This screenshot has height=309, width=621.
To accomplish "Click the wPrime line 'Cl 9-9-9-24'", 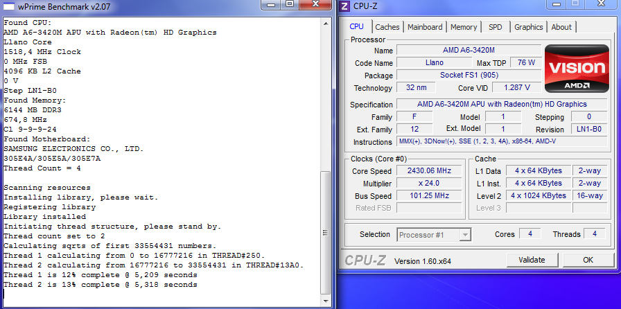I will point(30,130).
